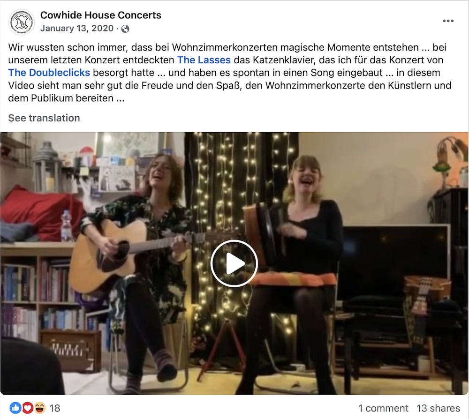The height and width of the screenshot is (419, 469).
Task: Follow The Lasses tagged page link
Action: (204, 60)
